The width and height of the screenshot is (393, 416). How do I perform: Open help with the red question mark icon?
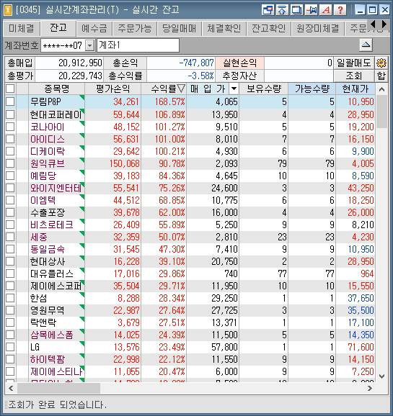click(x=340, y=10)
